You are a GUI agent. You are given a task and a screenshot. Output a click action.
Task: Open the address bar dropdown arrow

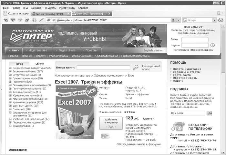[178, 20]
